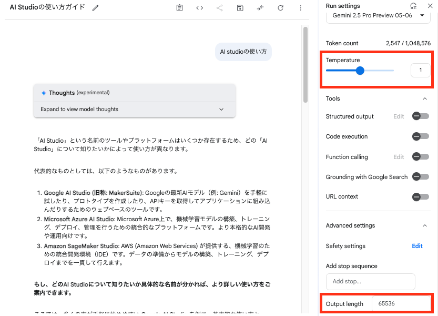438x316 pixels.
Task: Enable Grounding with Google Search
Action: point(421,176)
